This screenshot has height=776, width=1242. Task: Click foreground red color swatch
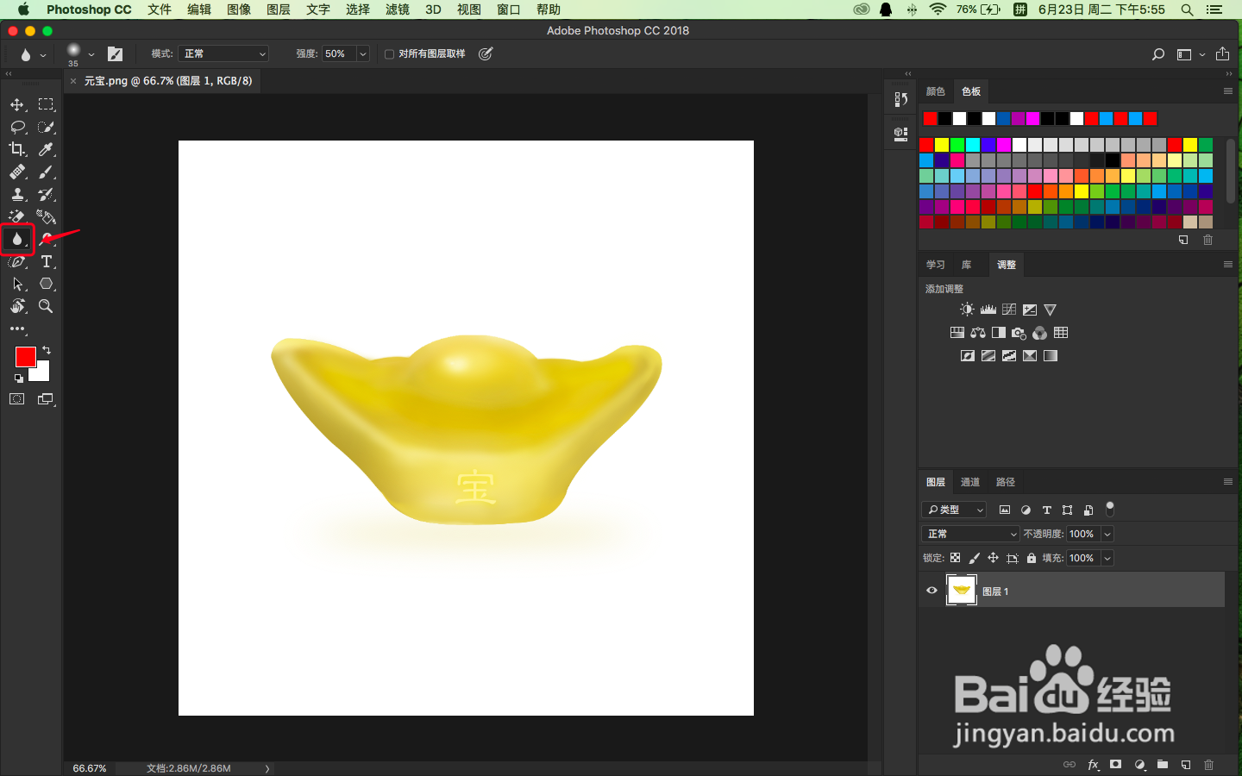pyautogui.click(x=26, y=356)
